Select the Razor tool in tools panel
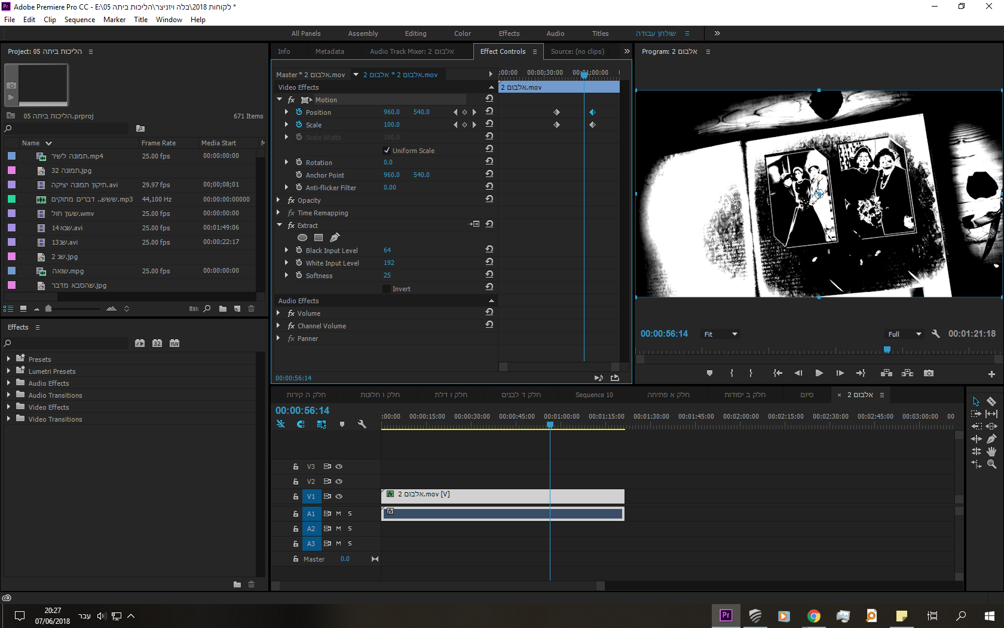The image size is (1004, 628). (991, 401)
